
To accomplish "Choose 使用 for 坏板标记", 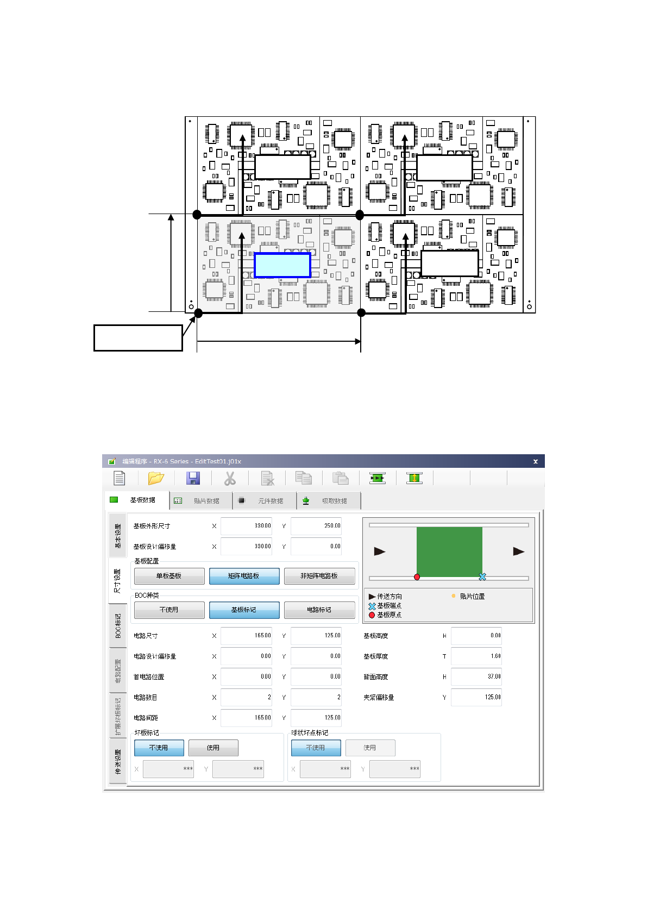I will pos(213,748).
